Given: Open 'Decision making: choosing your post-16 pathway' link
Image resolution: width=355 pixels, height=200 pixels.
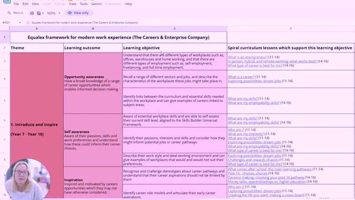Looking at the screenshot, I should [x=266, y=177].
